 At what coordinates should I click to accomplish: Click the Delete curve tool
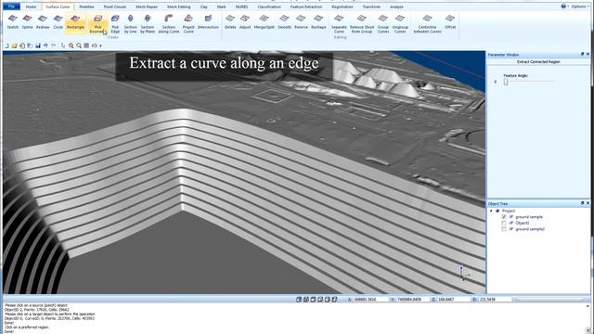click(x=230, y=22)
